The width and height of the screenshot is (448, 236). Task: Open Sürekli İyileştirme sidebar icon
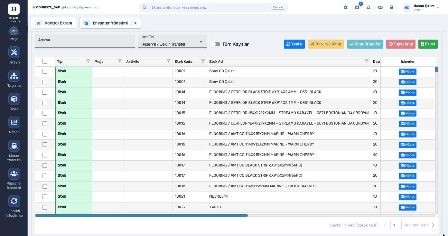[x=14, y=201]
